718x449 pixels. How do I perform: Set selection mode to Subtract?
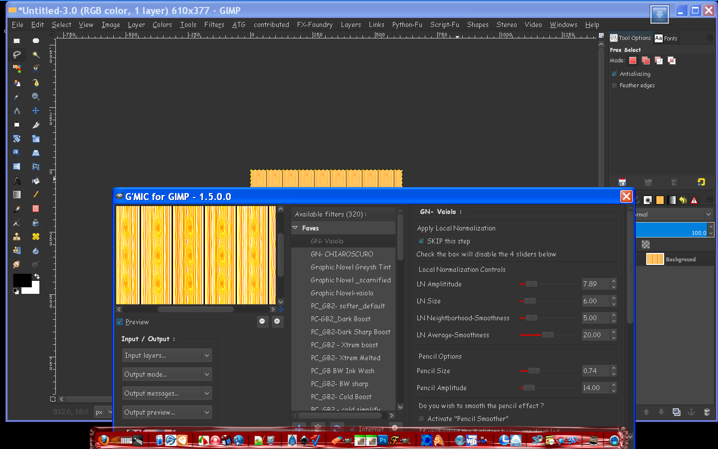coord(659,60)
